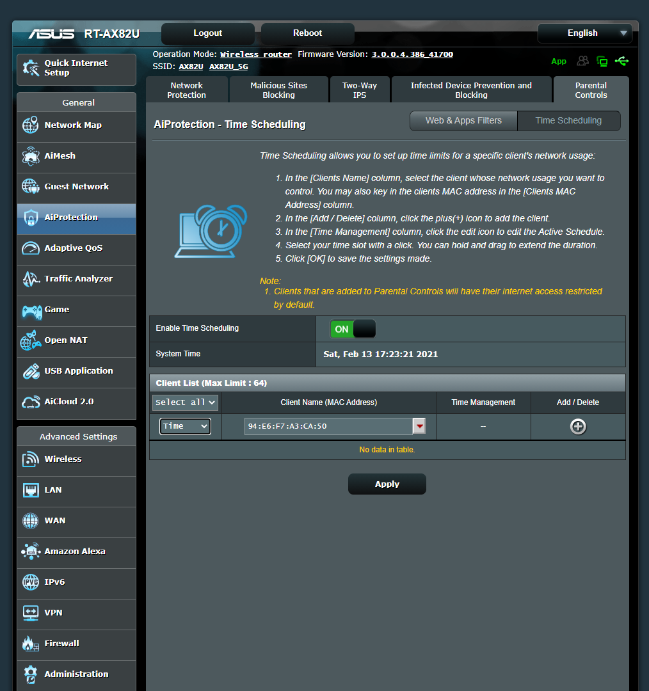Click the Traffic Analyzer waveform icon
This screenshot has width=649, height=691.
(31, 279)
